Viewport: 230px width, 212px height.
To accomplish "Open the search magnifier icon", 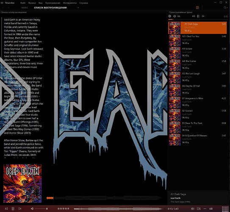I will pos(225,8).
